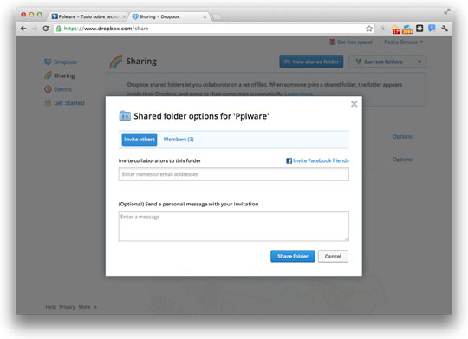
Task: Focus the personal message text area
Action: (x=233, y=225)
